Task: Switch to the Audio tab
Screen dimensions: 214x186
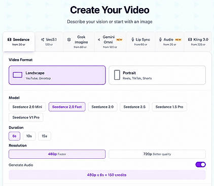Action: (170, 41)
